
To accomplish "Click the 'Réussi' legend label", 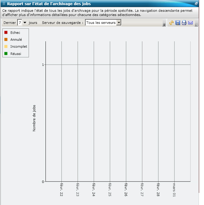I will pos(16,54).
